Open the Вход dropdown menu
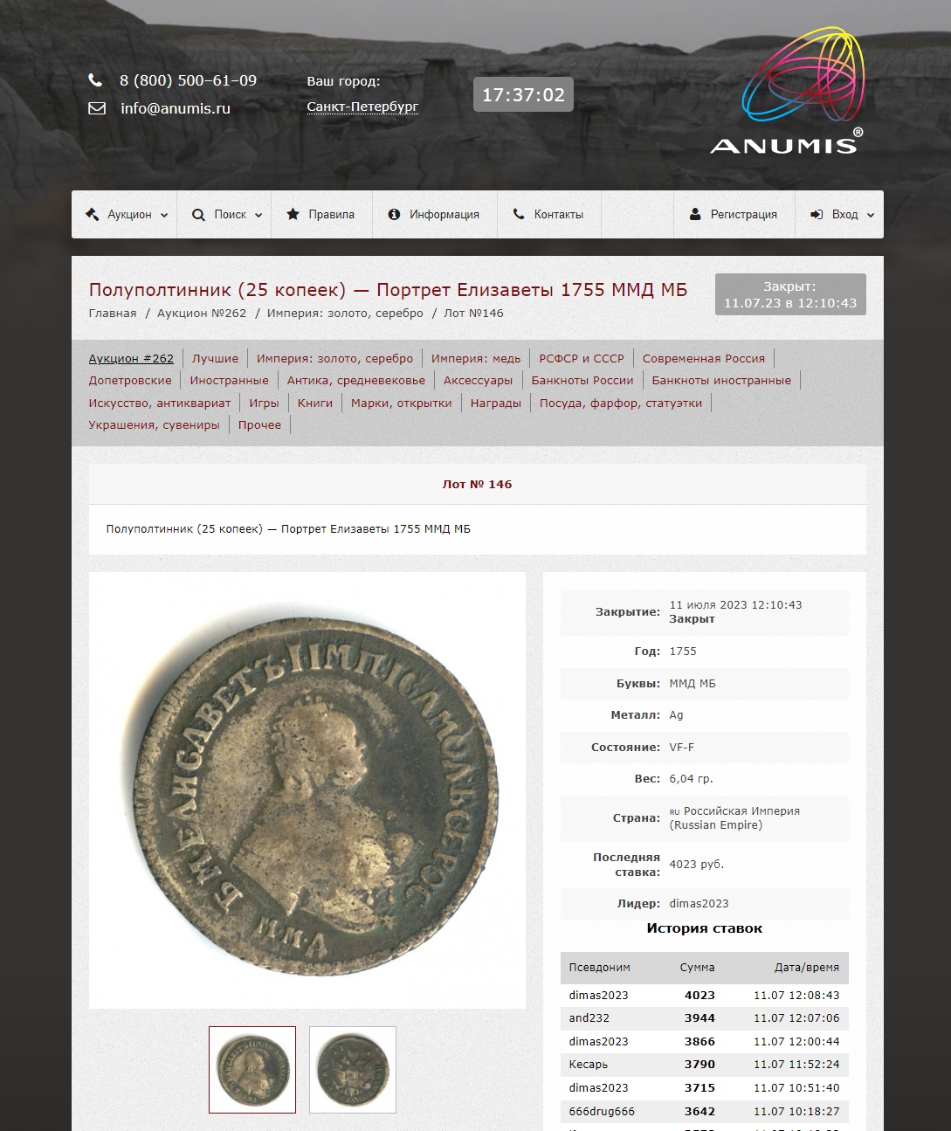This screenshot has height=1131, width=951. coord(842,215)
